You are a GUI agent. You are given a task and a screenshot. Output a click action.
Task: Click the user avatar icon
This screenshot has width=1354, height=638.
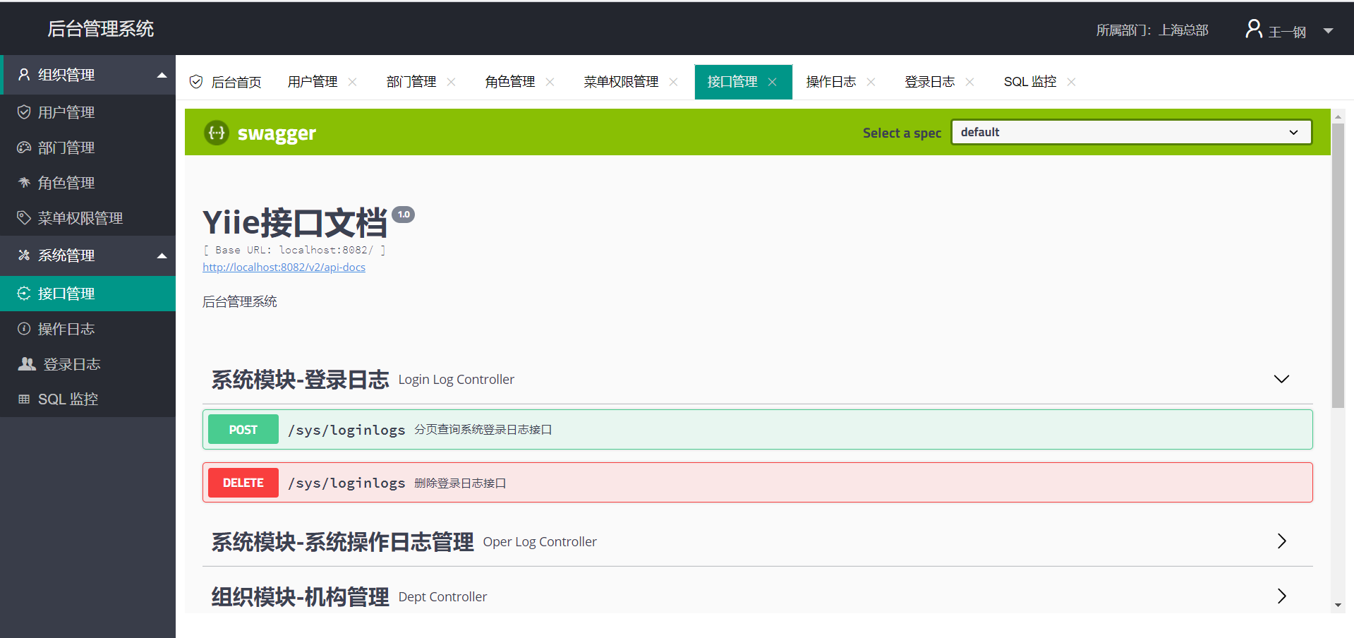point(1254,29)
